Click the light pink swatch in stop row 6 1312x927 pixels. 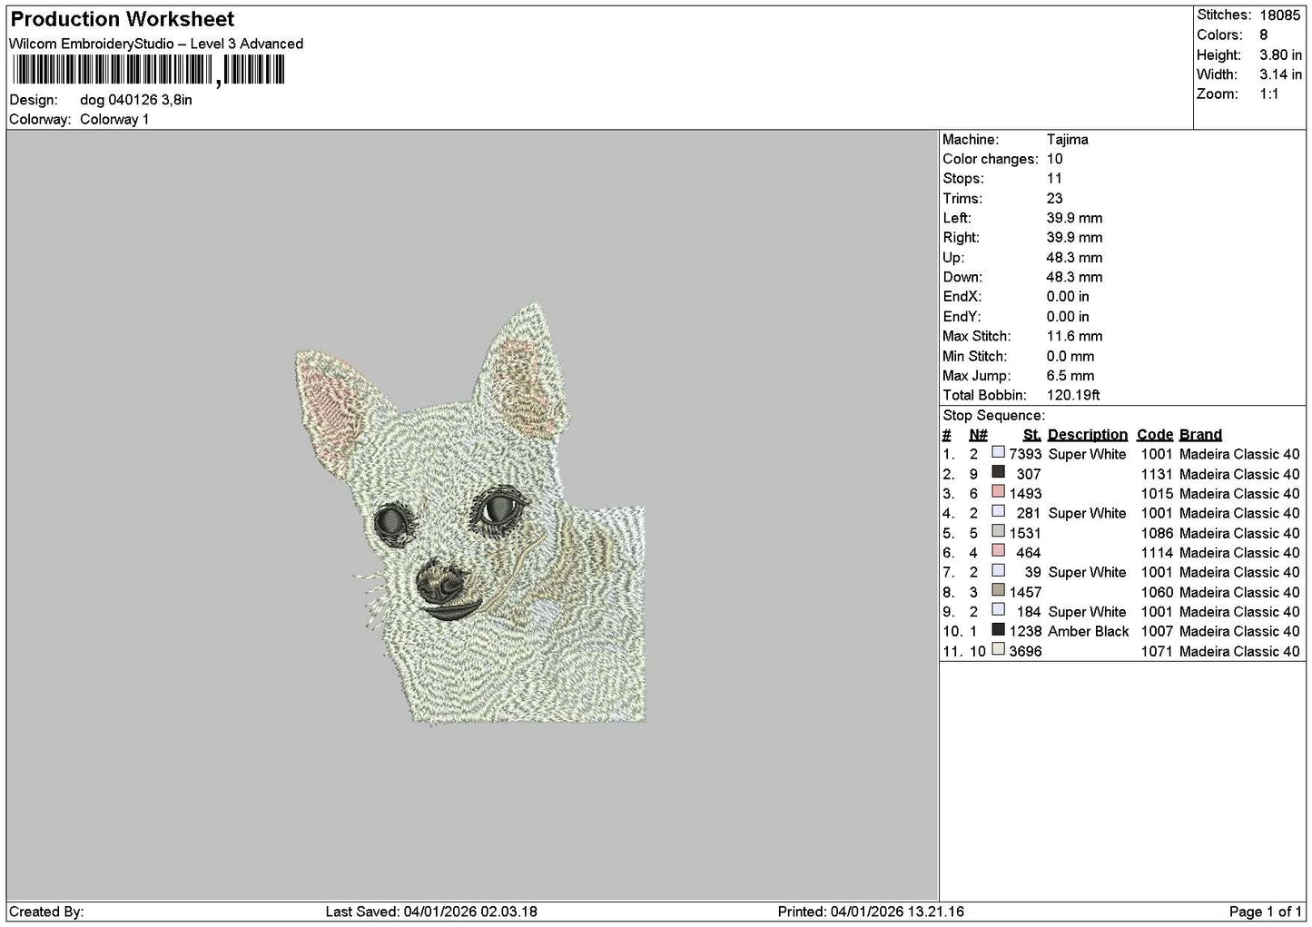(x=999, y=550)
